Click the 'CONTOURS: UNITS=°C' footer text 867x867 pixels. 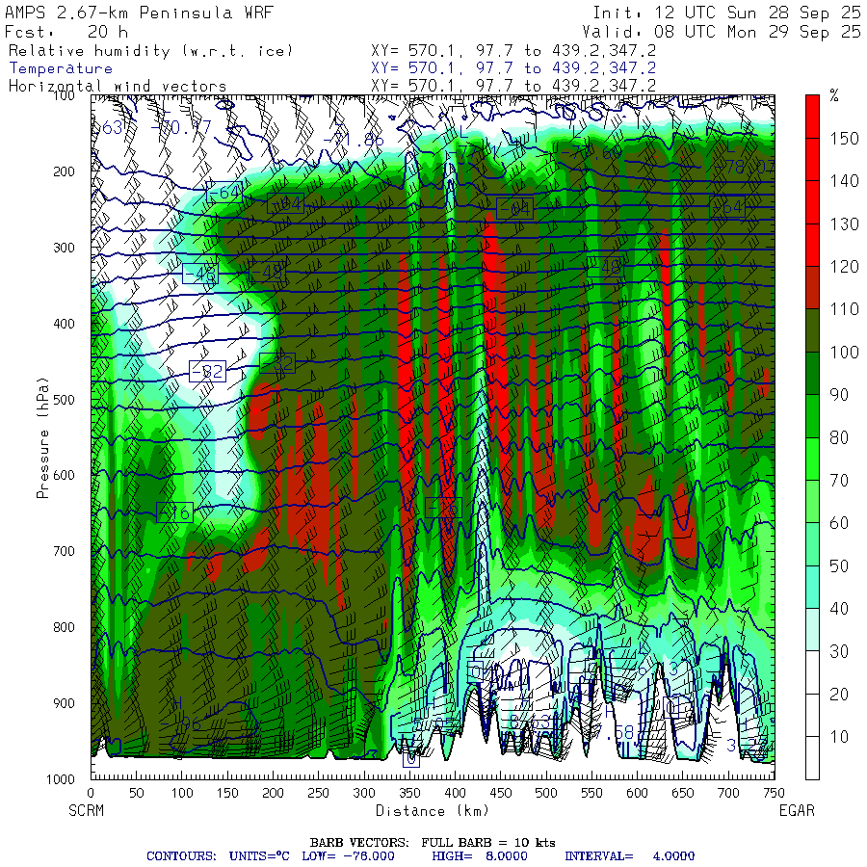(218, 856)
